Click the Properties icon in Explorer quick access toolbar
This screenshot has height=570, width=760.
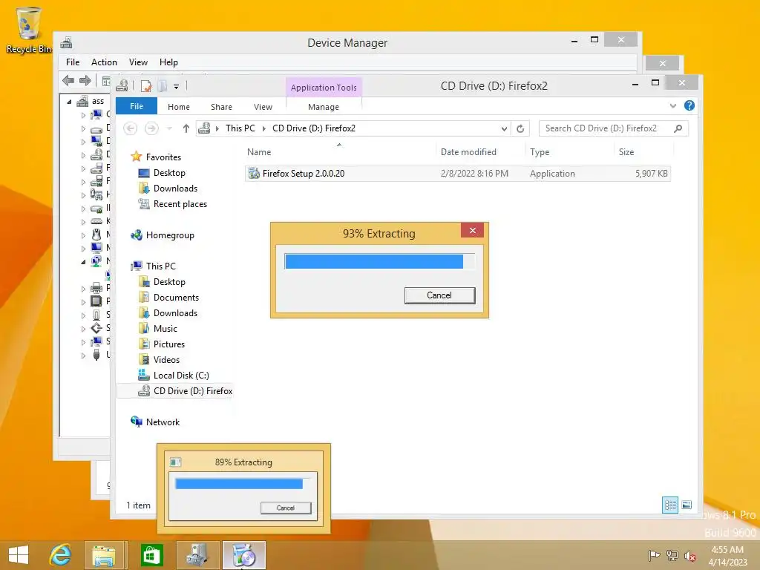point(146,86)
